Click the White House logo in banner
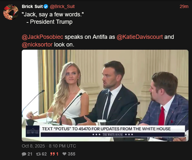Viewport: 192px width, 160px height. (x=33, y=131)
